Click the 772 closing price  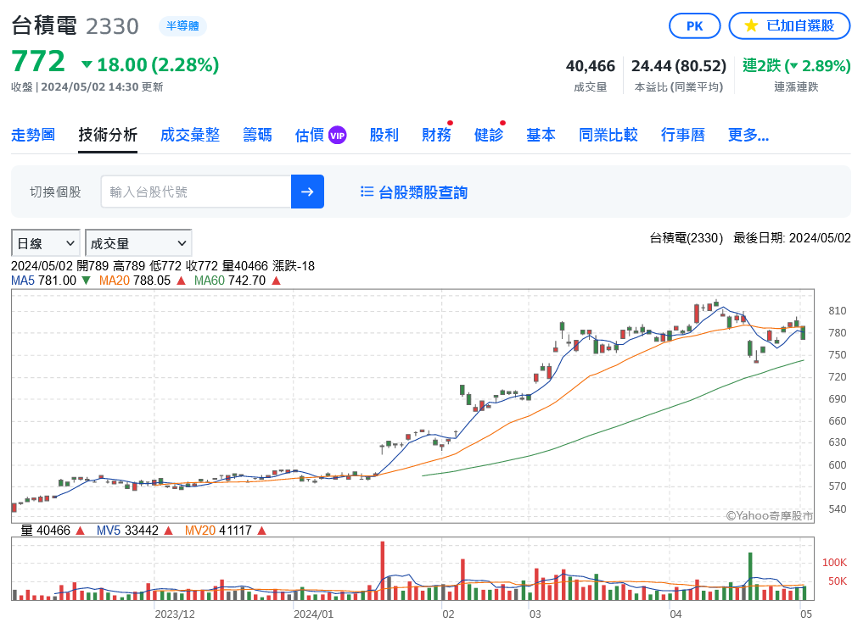coord(38,61)
